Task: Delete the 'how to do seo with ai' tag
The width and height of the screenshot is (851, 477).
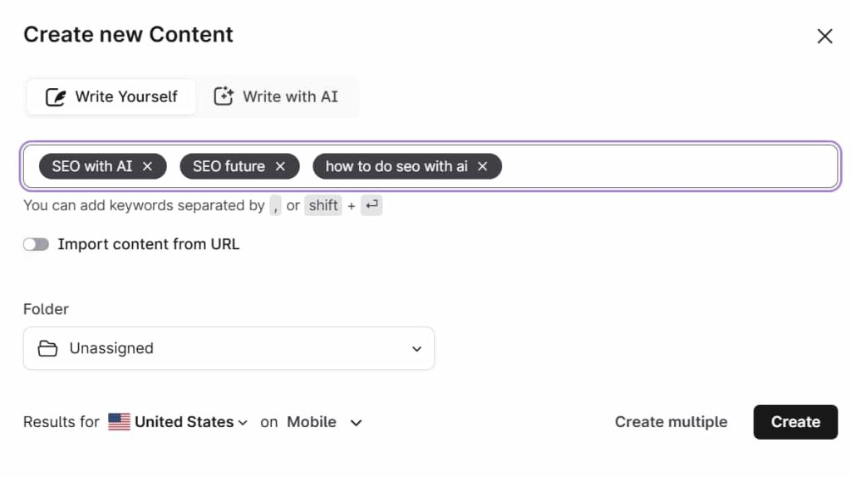Action: [x=483, y=166]
